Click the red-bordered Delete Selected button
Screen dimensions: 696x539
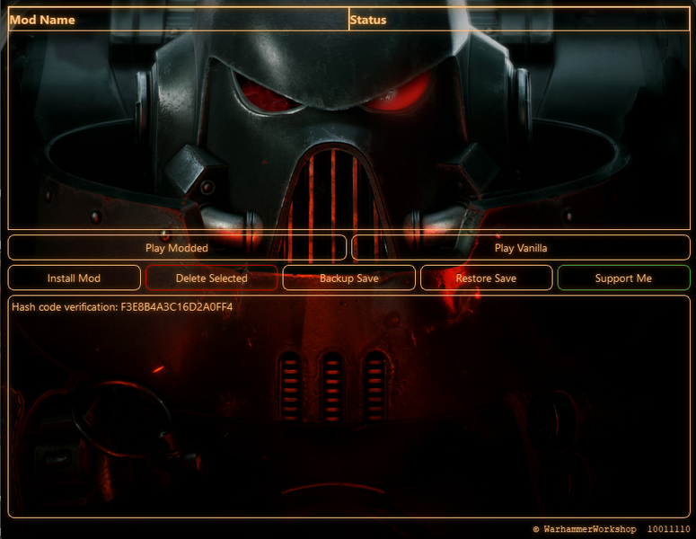coord(211,278)
